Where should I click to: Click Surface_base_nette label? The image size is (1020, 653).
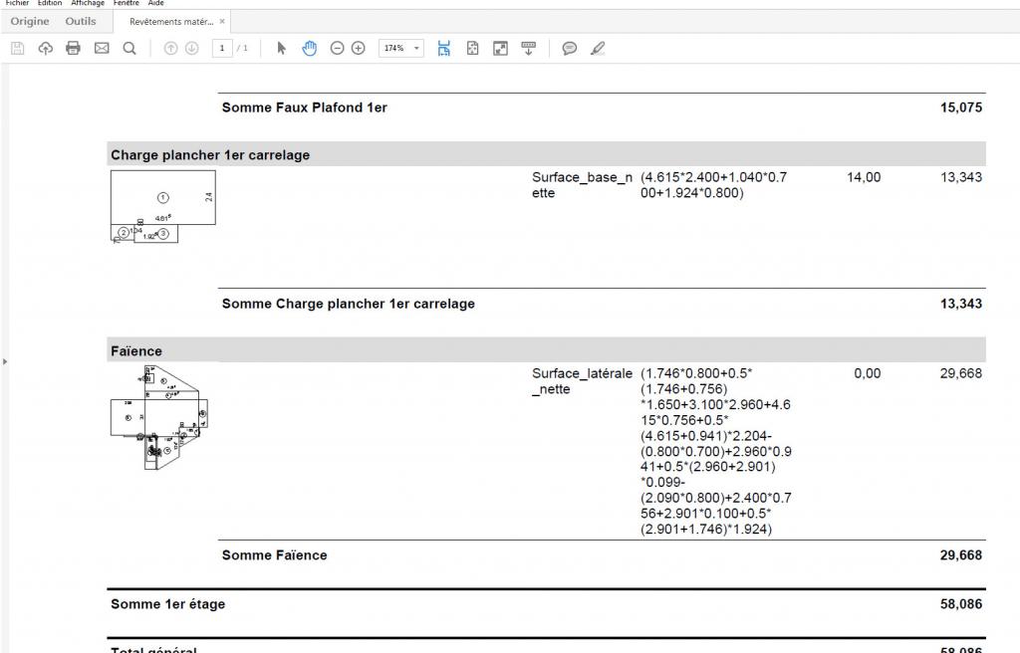[582, 185]
